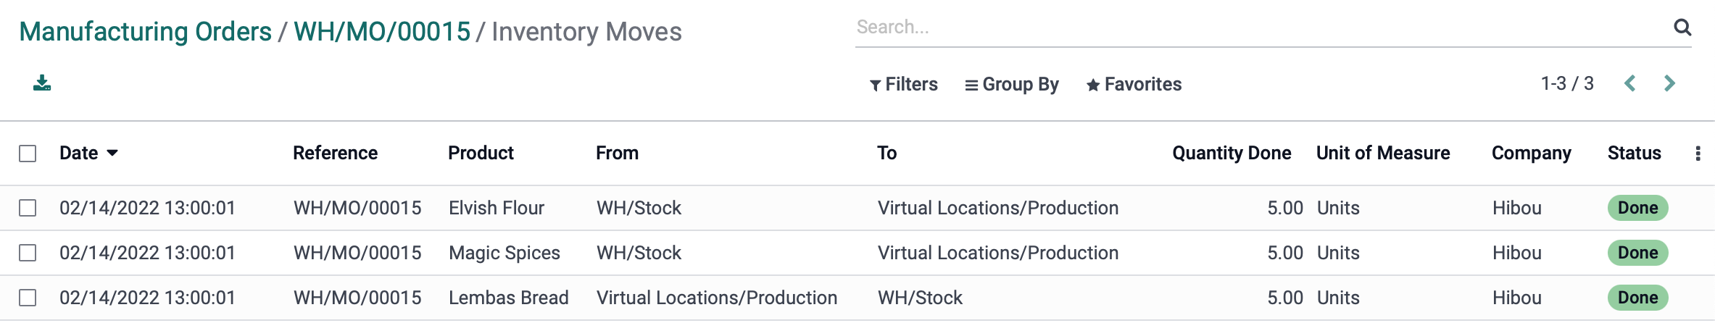
Task: Open optional columns kebab menu
Action: click(x=1698, y=154)
